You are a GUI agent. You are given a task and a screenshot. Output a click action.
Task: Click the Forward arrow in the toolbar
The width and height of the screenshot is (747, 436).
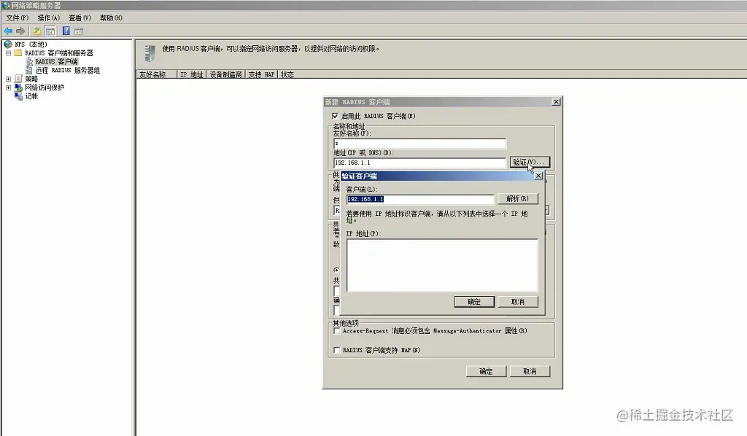point(20,31)
